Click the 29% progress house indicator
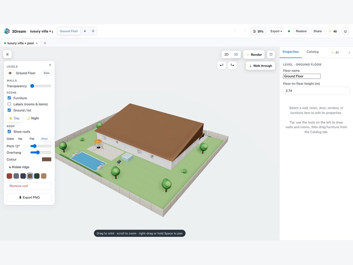This screenshot has width=353, height=265. pyautogui.click(x=258, y=31)
